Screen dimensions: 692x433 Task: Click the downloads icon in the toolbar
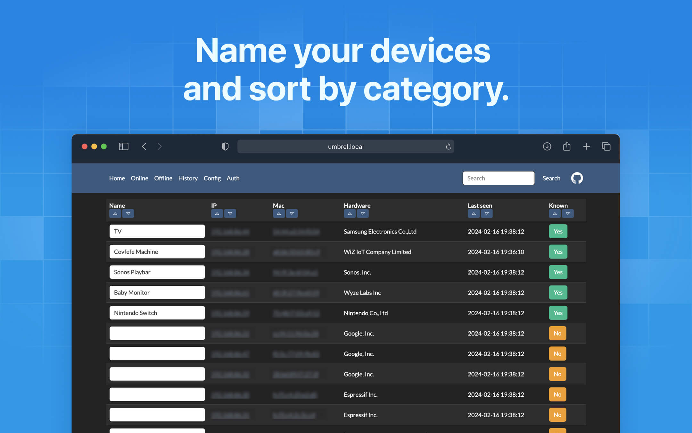pos(547,146)
